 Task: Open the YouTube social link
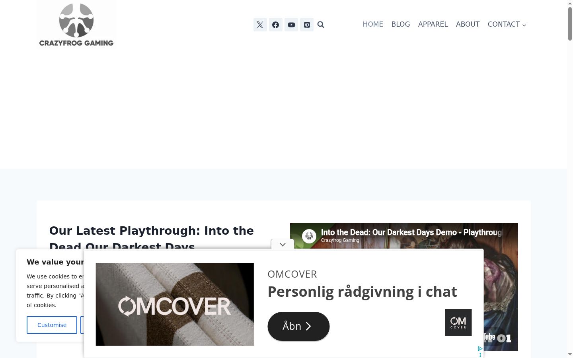point(291,25)
